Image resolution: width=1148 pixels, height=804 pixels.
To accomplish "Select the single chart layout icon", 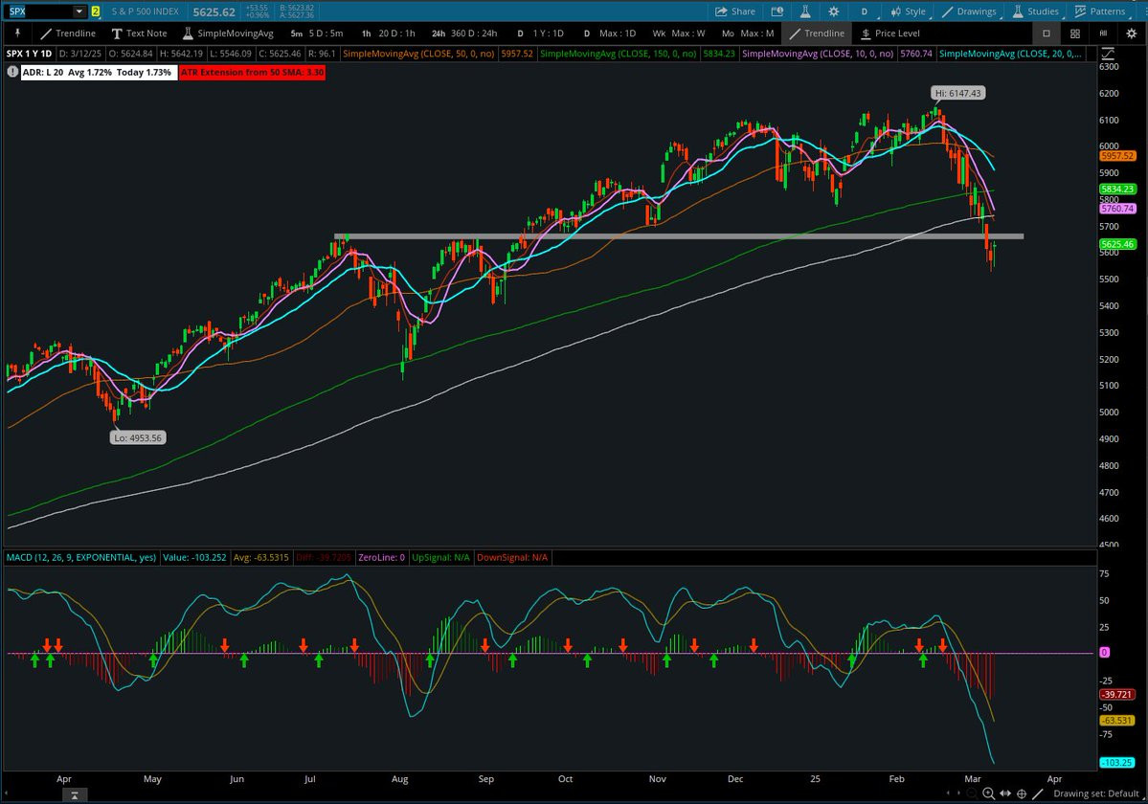I will [1047, 33].
